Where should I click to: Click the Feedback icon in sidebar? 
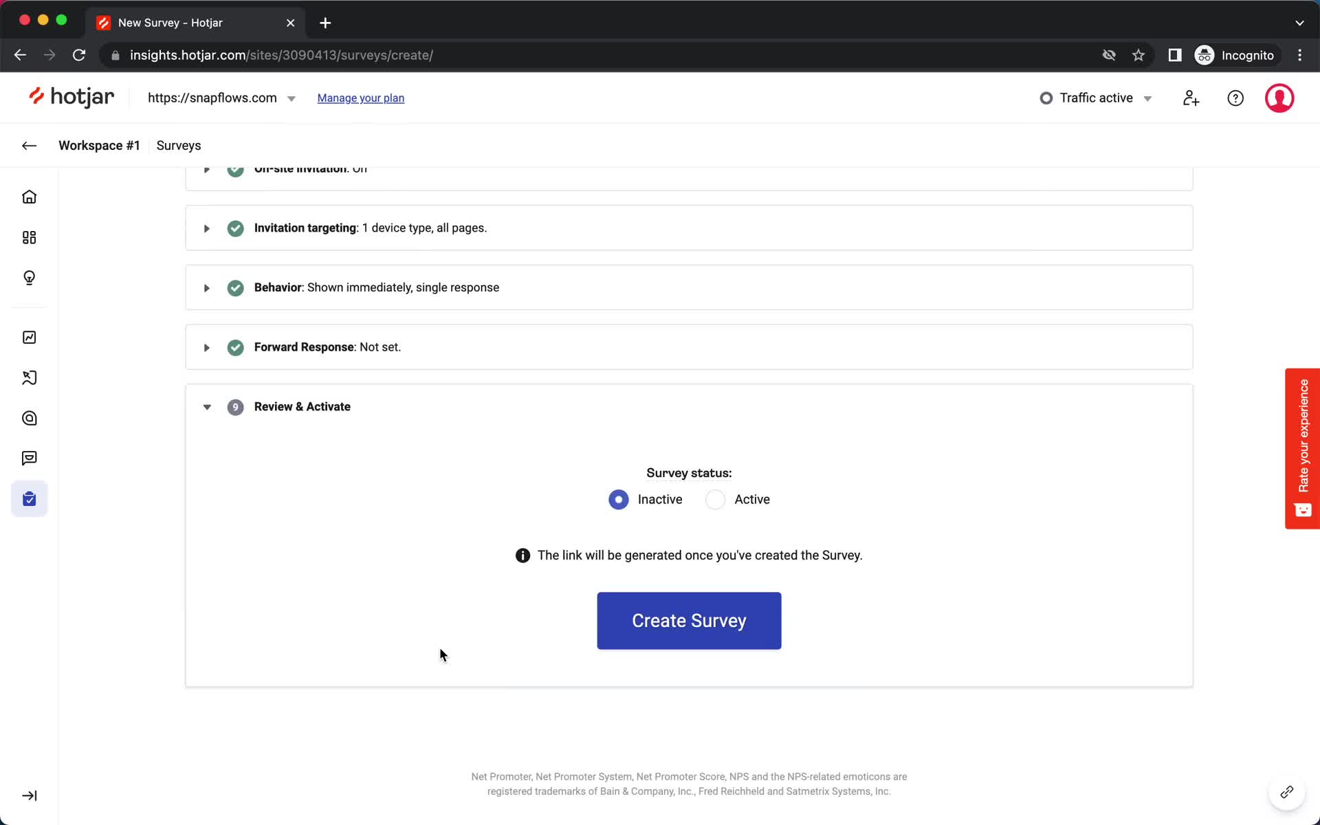[x=28, y=458]
